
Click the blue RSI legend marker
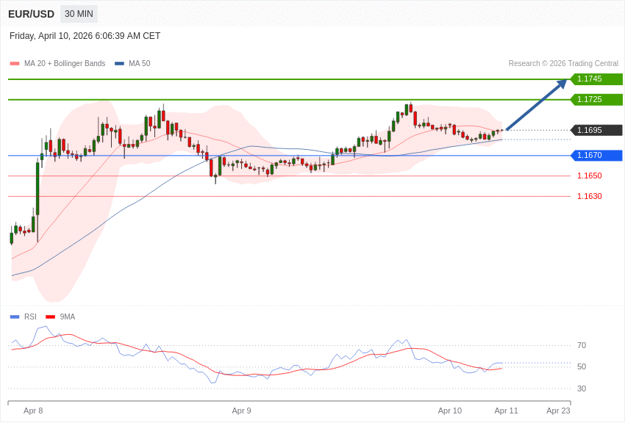tap(15, 317)
